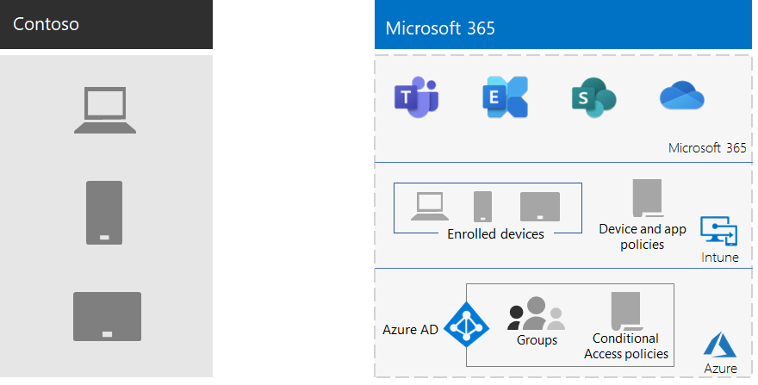Click the Azure AD diamond icon
Viewport: 758px width, 385px height.
(x=466, y=325)
